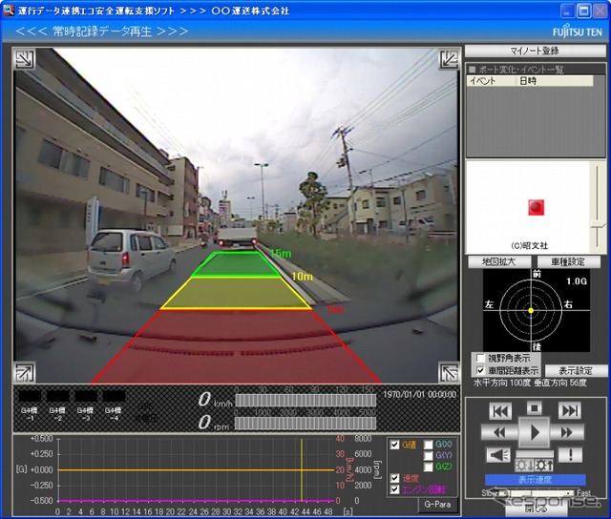Click the playback position bar under play button

[535, 454]
